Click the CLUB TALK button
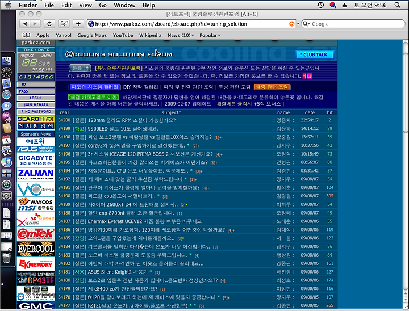The image size is (409, 311). click(x=315, y=54)
